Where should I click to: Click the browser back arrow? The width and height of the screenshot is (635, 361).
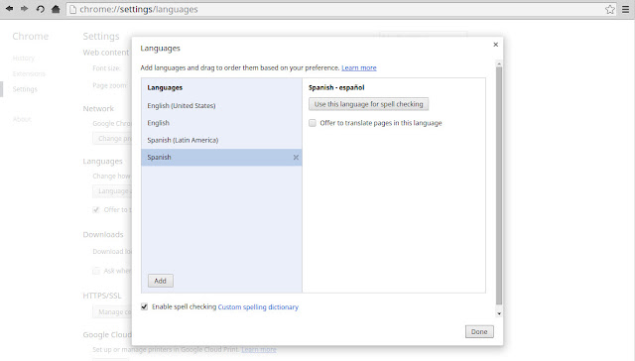tap(9, 9)
